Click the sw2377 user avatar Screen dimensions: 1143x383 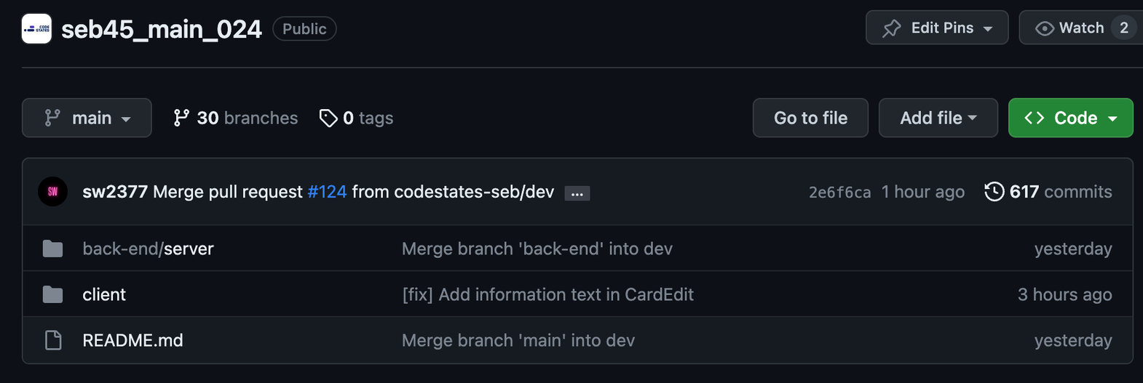(52, 192)
